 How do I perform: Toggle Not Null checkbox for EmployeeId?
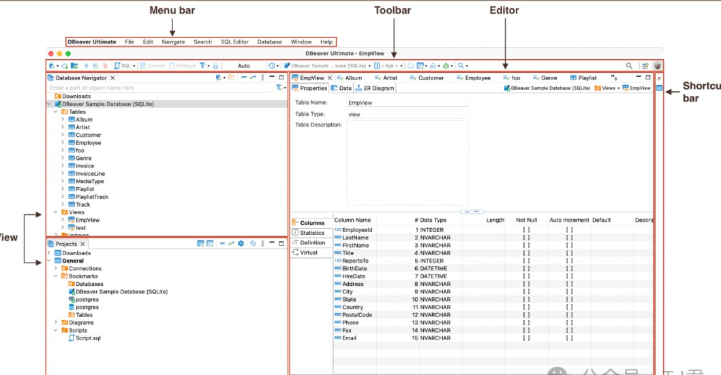(x=526, y=230)
